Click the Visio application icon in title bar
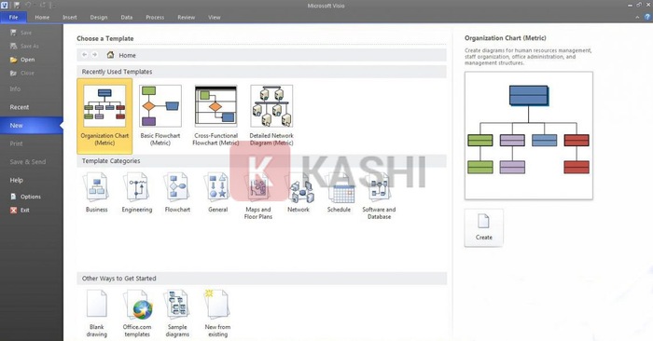The height and width of the screenshot is (341, 653). pyautogui.click(x=5, y=6)
